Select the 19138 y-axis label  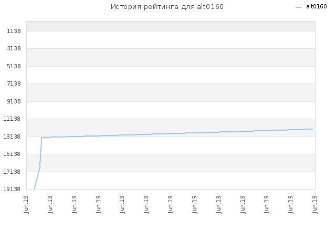click(12, 189)
